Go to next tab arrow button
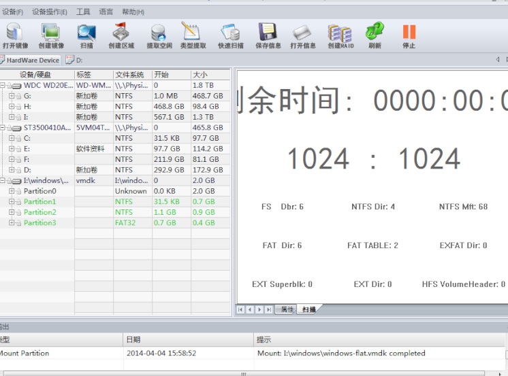 pyautogui.click(x=259, y=309)
